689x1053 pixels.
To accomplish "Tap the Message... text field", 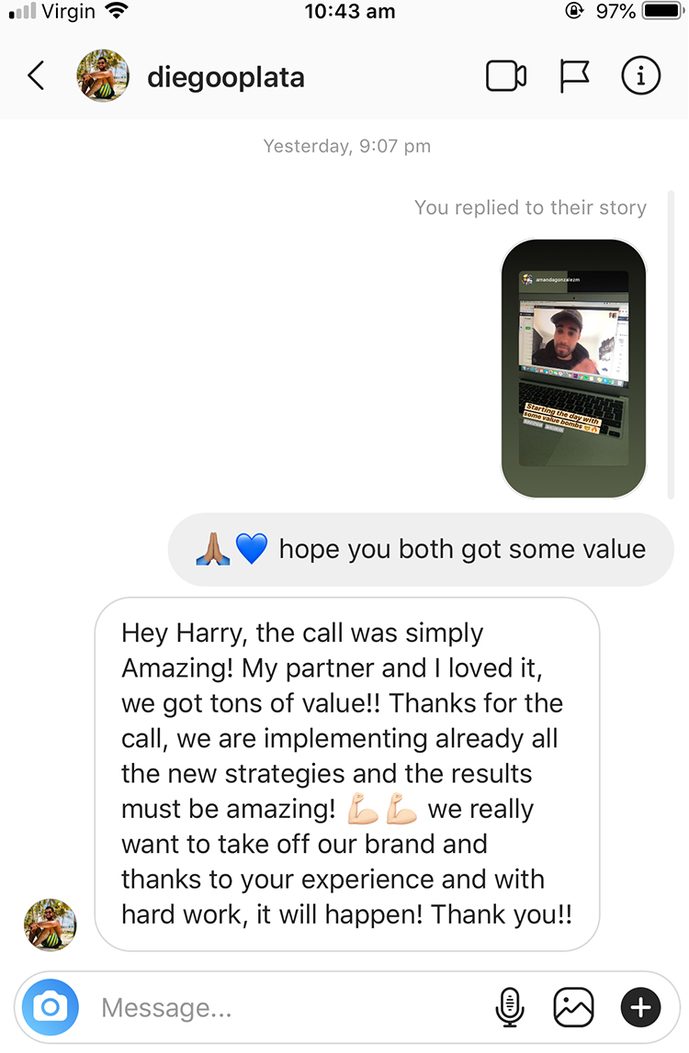I will (289, 1007).
